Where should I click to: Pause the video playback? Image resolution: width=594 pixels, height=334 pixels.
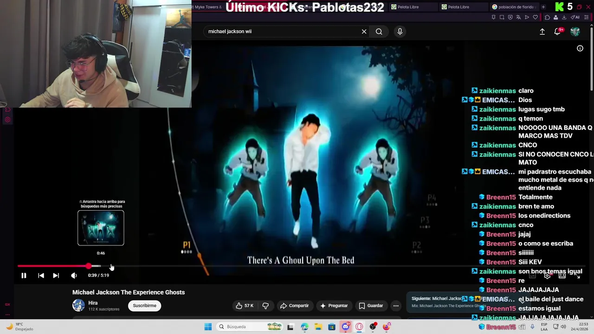pyautogui.click(x=24, y=276)
